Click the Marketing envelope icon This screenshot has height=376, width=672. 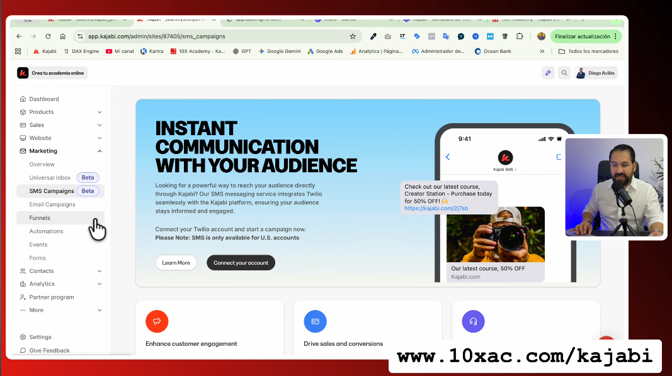pos(23,151)
